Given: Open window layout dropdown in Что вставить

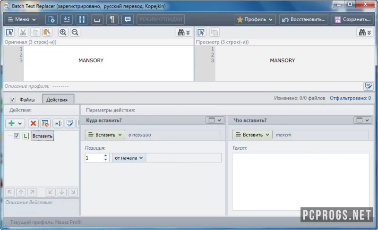Looking at the screenshot, I should click(362, 120).
